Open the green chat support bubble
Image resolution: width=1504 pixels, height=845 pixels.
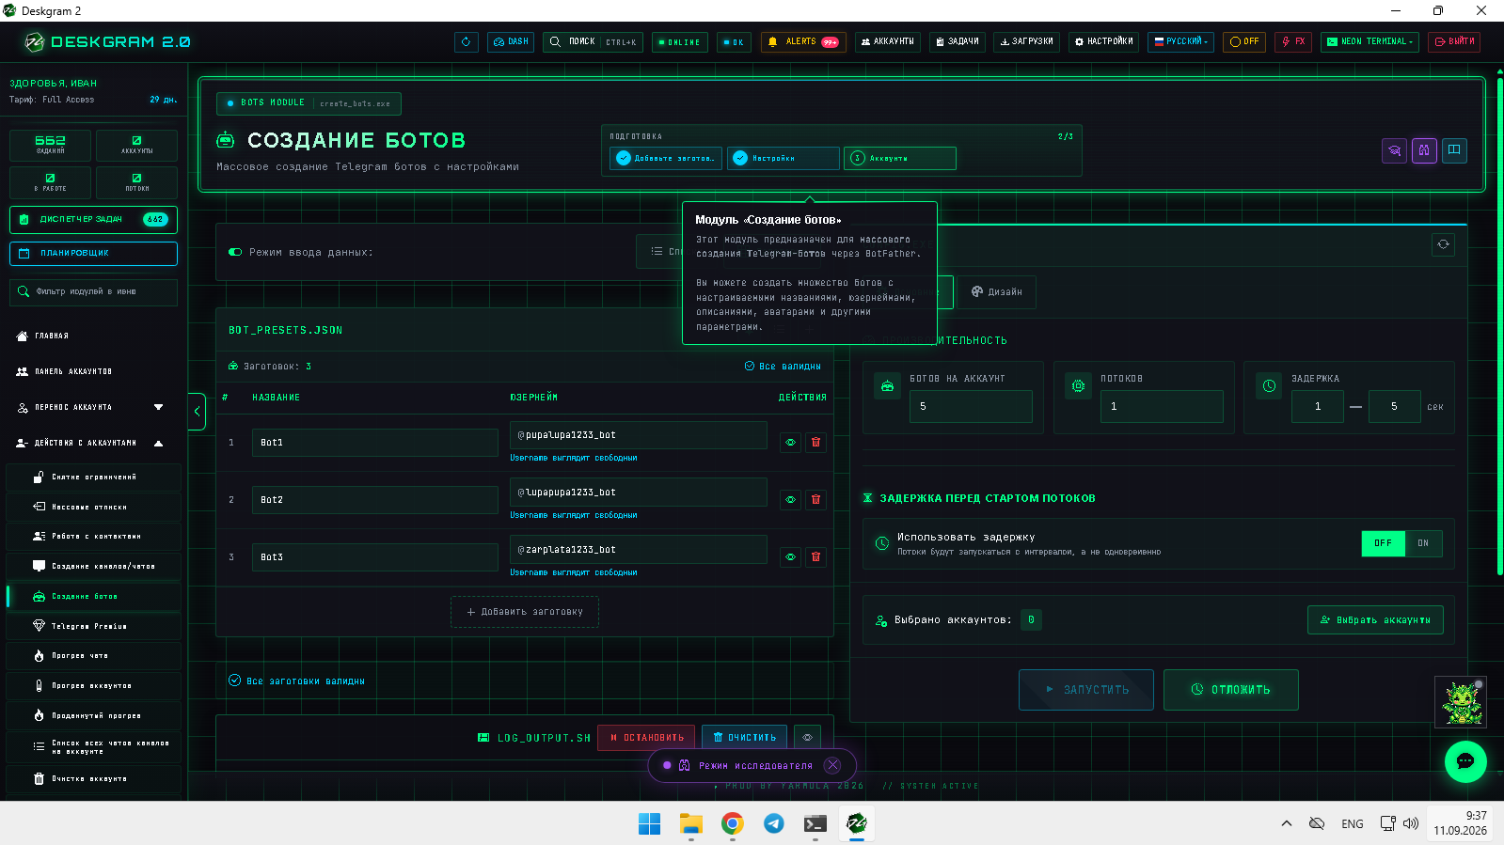tap(1465, 761)
